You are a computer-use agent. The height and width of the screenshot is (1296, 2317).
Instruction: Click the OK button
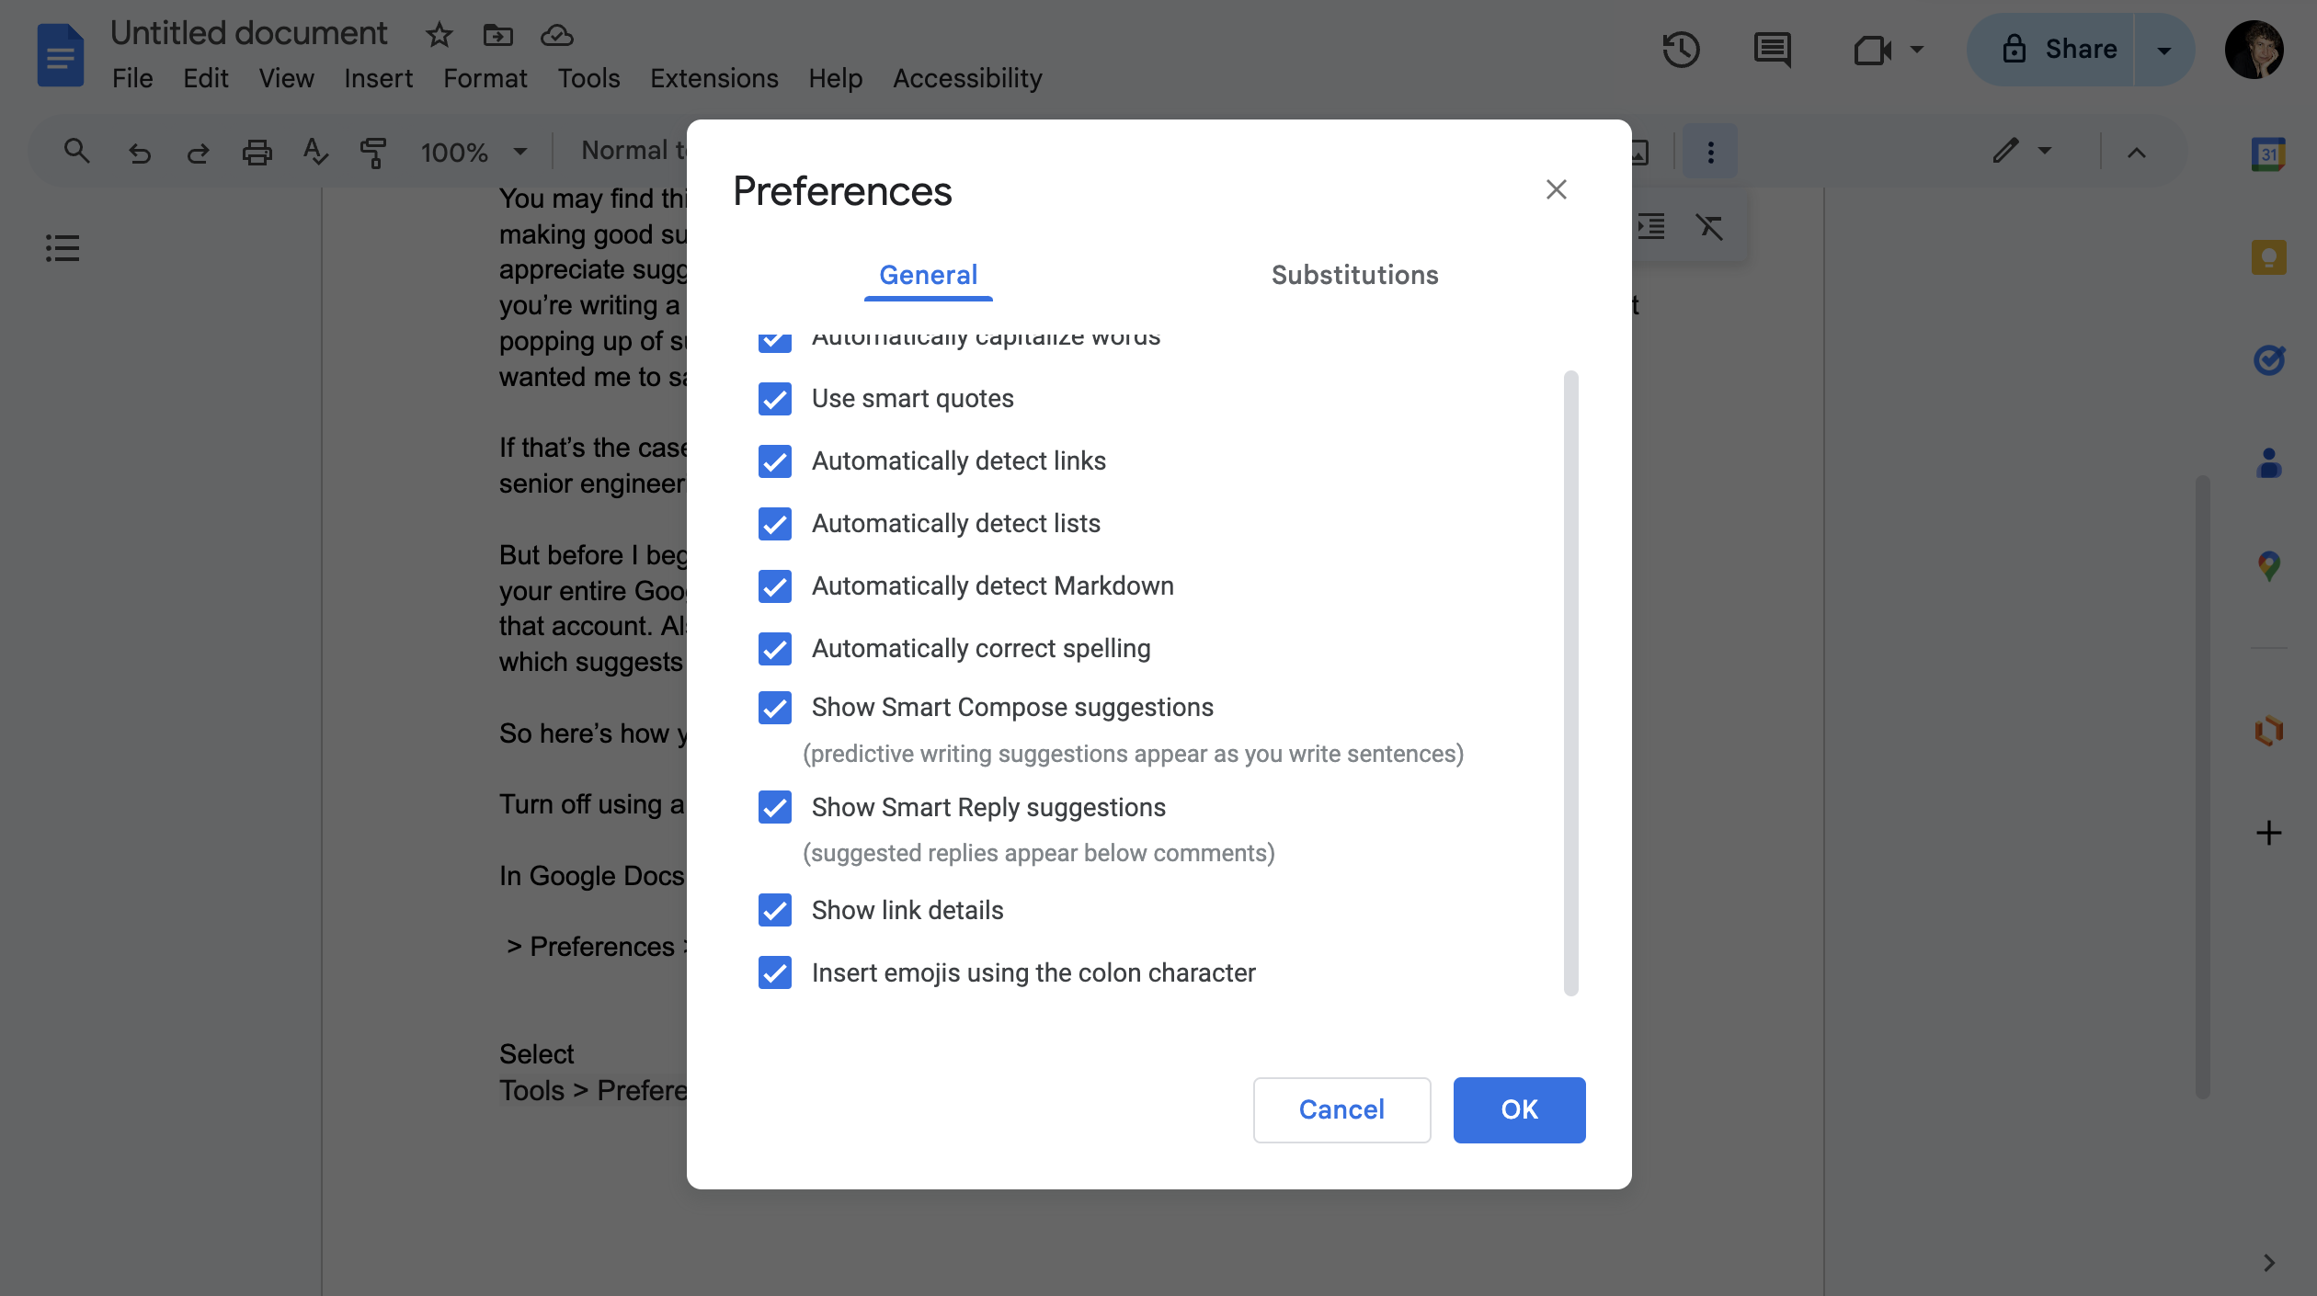coord(1518,1109)
